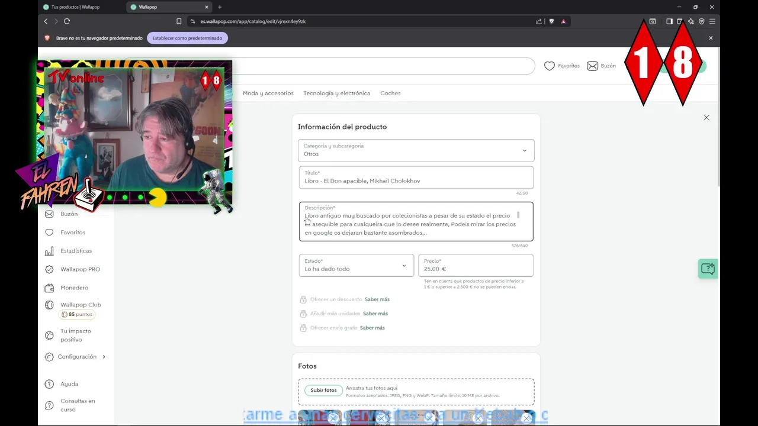Open the site settings icon in address bar
The image size is (758, 426).
coord(192,21)
